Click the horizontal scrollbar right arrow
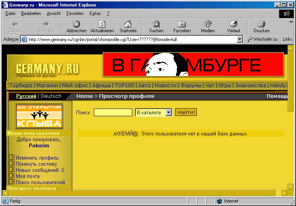This screenshot has width=296, height=206. (284, 193)
